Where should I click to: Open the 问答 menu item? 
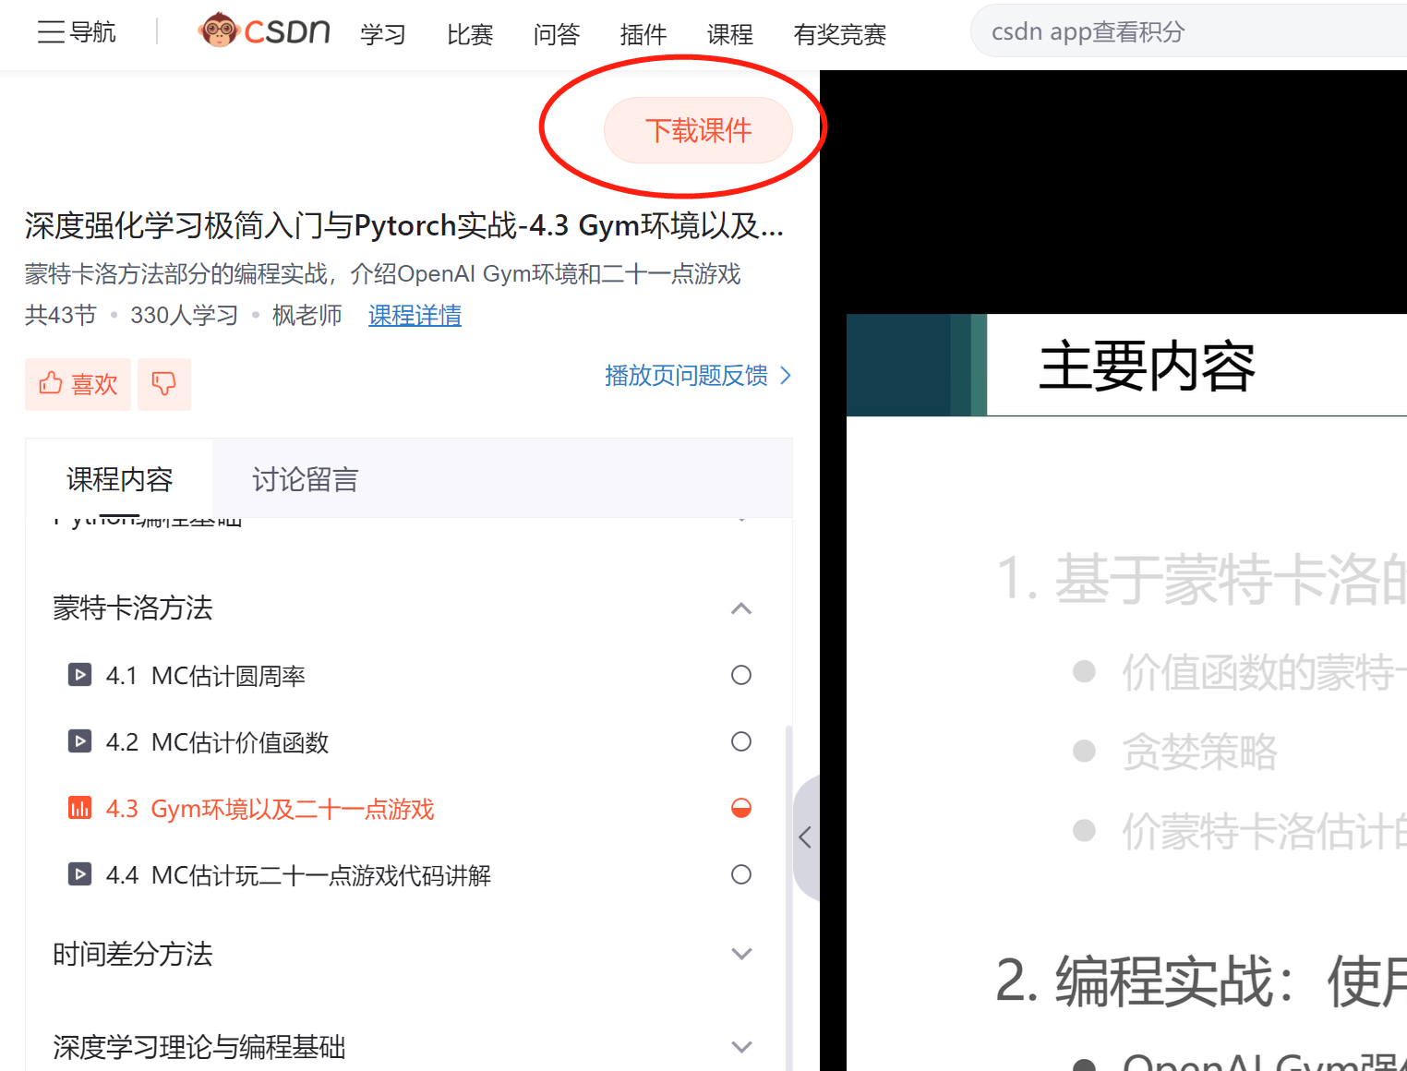[556, 34]
